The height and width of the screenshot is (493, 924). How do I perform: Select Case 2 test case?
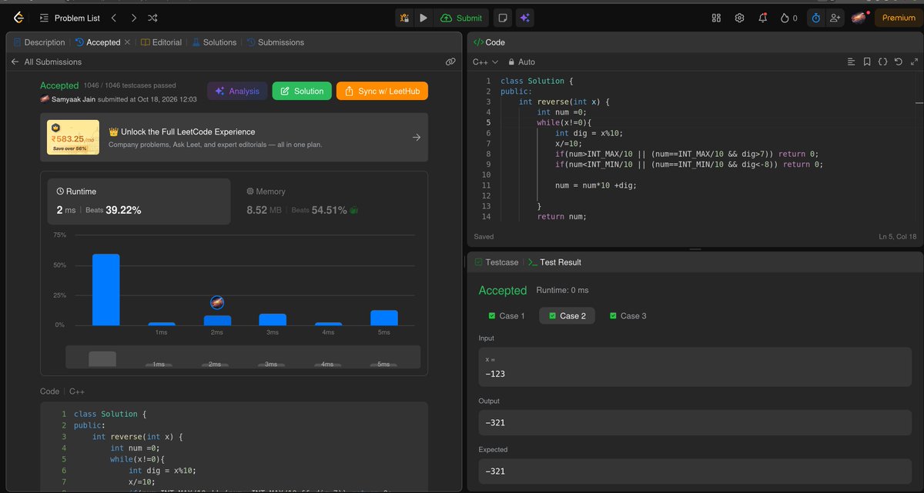click(567, 316)
